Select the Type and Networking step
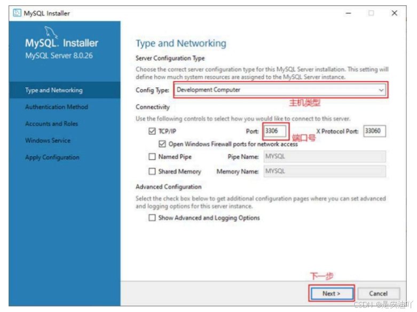 coord(65,90)
